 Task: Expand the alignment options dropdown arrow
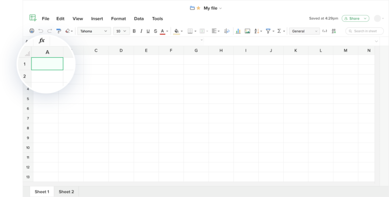219,31
